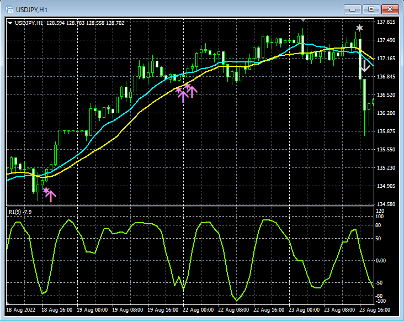The image size is (404, 321).
Task: Click the 120 level on indicator scale
Action: (x=380, y=211)
